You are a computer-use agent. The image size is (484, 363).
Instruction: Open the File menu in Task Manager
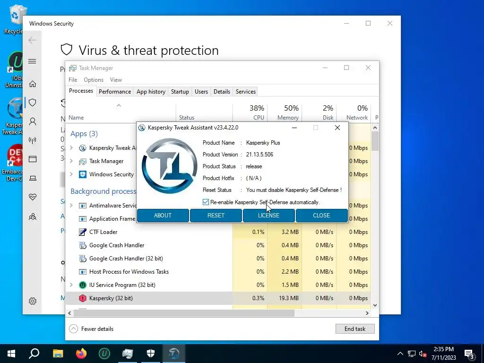point(73,79)
